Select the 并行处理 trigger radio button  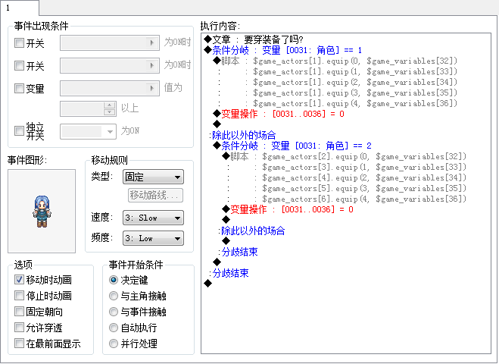[114, 344]
